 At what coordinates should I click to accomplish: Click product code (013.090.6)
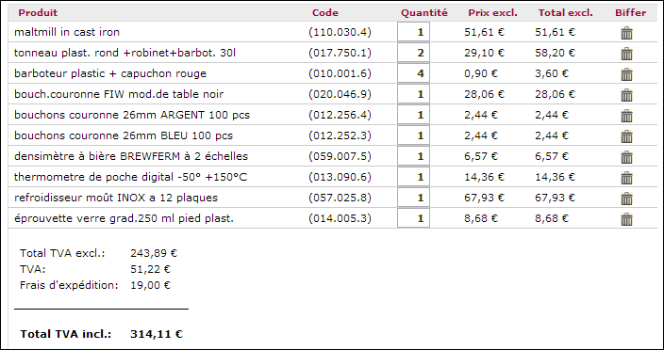click(340, 177)
